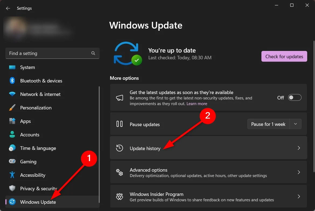The height and width of the screenshot is (211, 315).
Task: Open Windows Insider Program
Action: tap(208, 196)
